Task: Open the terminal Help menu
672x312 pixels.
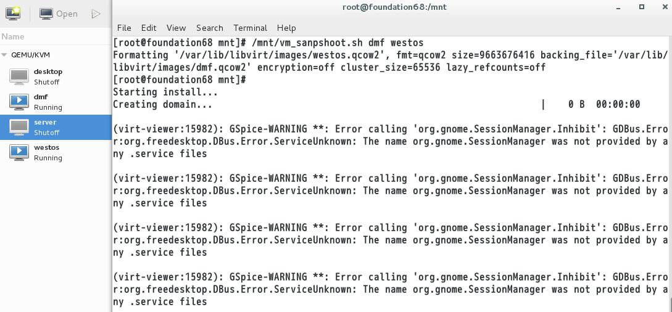Action: [286, 28]
